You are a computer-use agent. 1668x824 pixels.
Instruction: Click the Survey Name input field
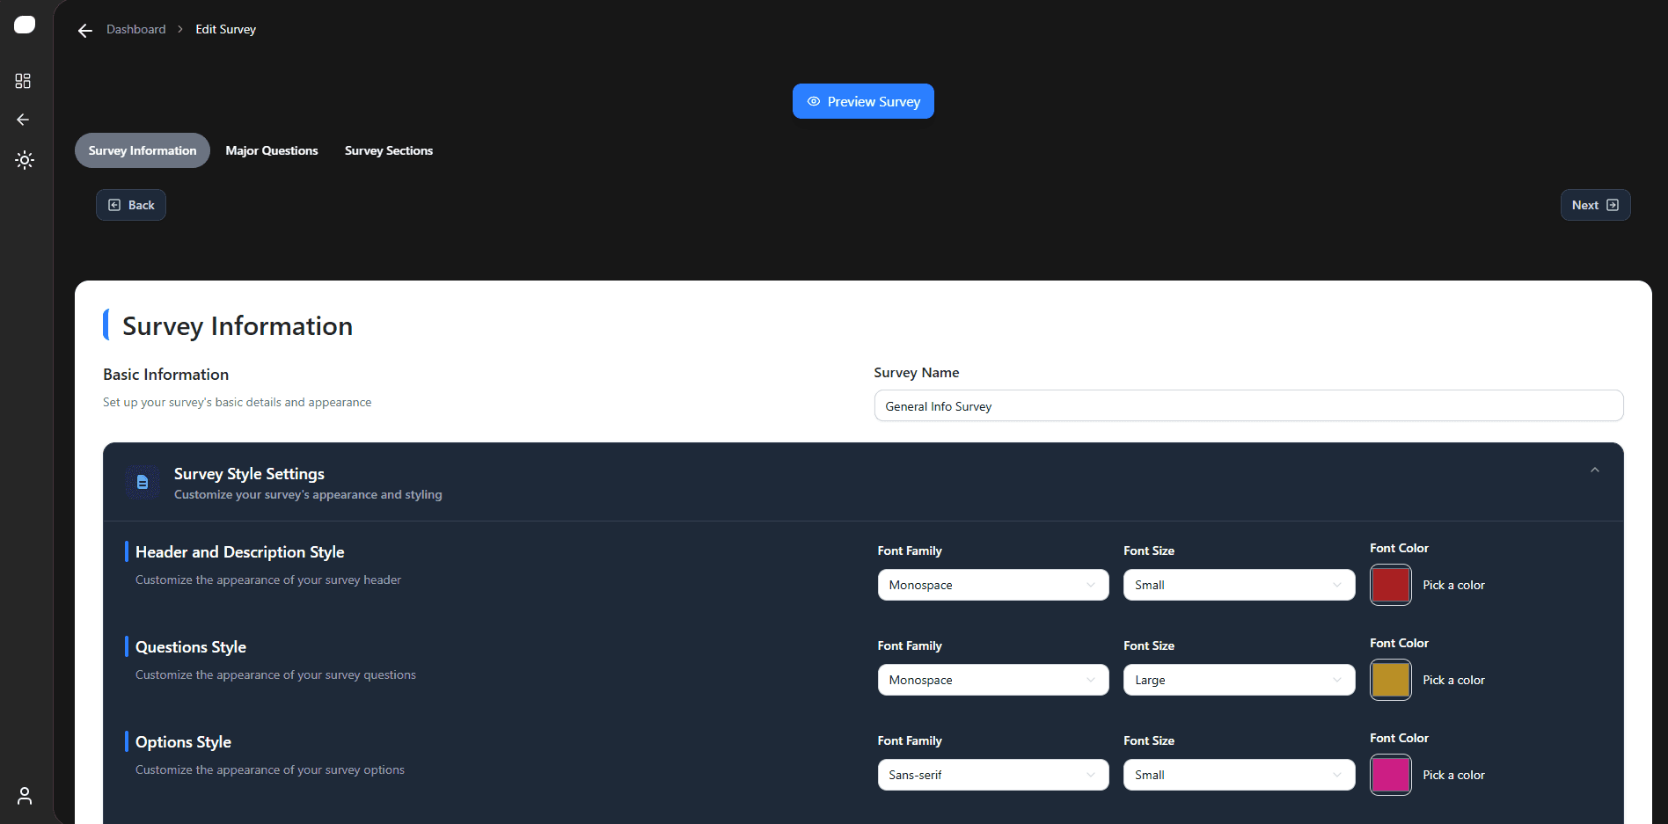point(1247,406)
